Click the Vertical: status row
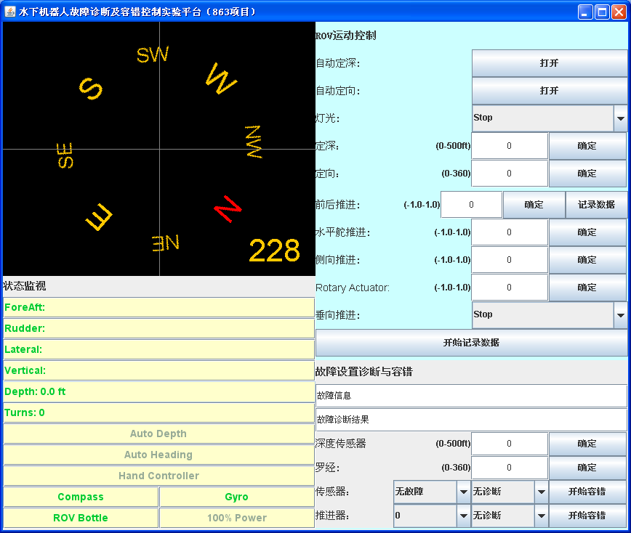Image resolution: width=631 pixels, height=533 pixels. [158, 370]
